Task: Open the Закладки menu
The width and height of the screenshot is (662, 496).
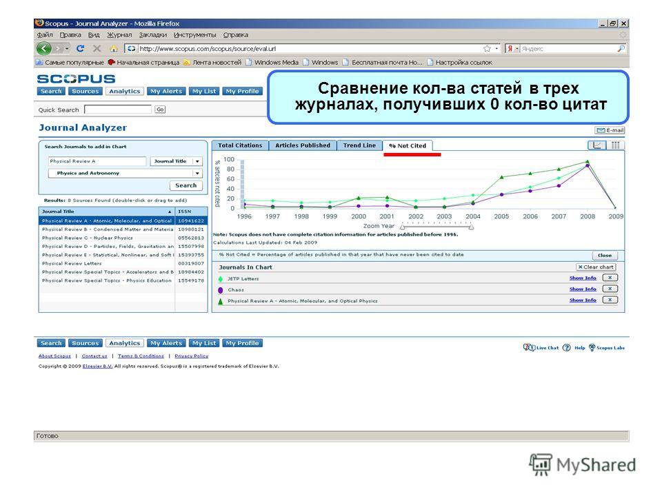Action: point(153,35)
